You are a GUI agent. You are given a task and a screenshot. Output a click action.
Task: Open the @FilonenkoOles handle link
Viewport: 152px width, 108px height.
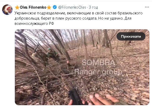coord(72,7)
